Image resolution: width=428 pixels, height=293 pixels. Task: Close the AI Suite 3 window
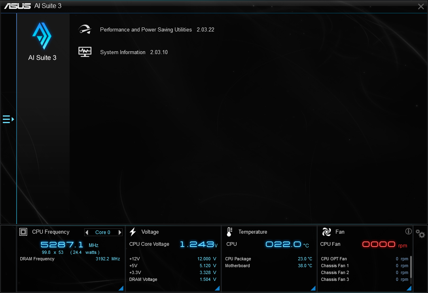click(x=421, y=6)
